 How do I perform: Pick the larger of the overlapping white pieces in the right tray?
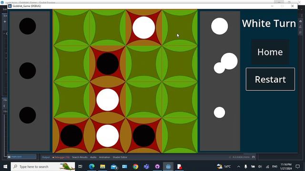click(x=230, y=61)
